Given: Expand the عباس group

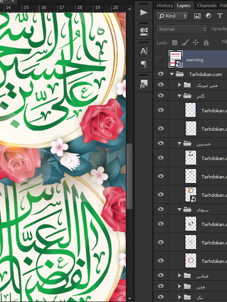Looking at the screenshot, I should click(x=180, y=276).
